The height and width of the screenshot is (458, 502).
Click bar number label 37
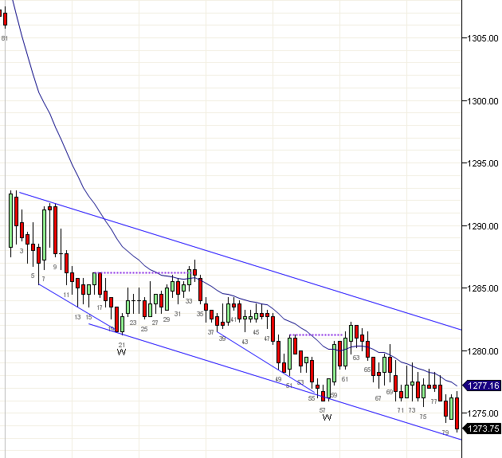(210, 332)
